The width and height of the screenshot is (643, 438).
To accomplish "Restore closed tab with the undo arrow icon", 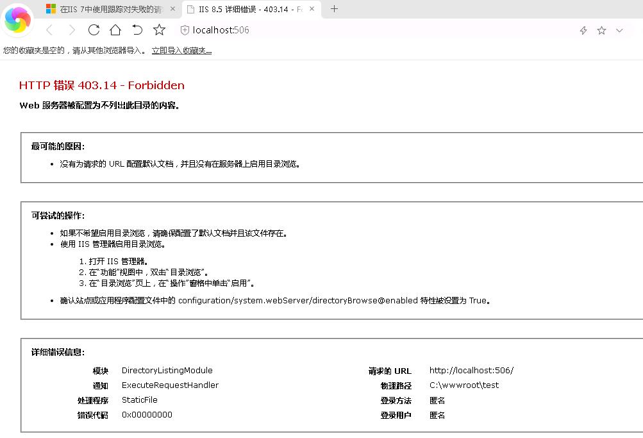I will pyautogui.click(x=137, y=30).
